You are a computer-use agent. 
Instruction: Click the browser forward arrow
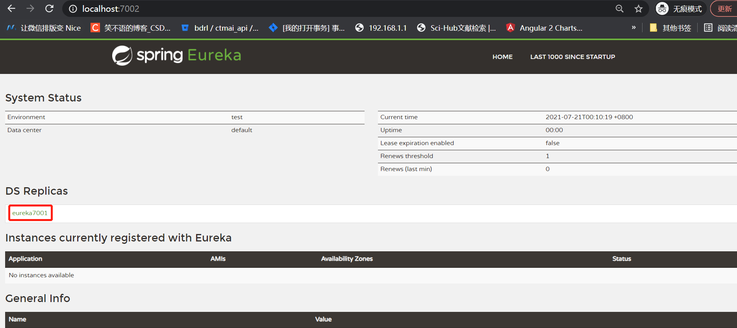(30, 9)
